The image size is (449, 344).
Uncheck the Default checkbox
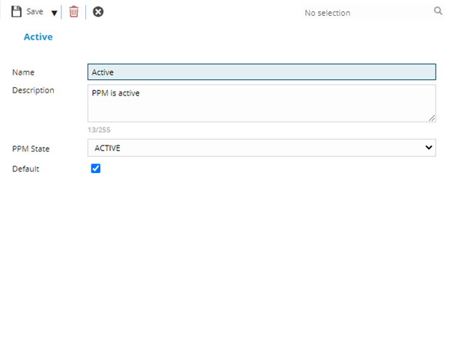95,169
